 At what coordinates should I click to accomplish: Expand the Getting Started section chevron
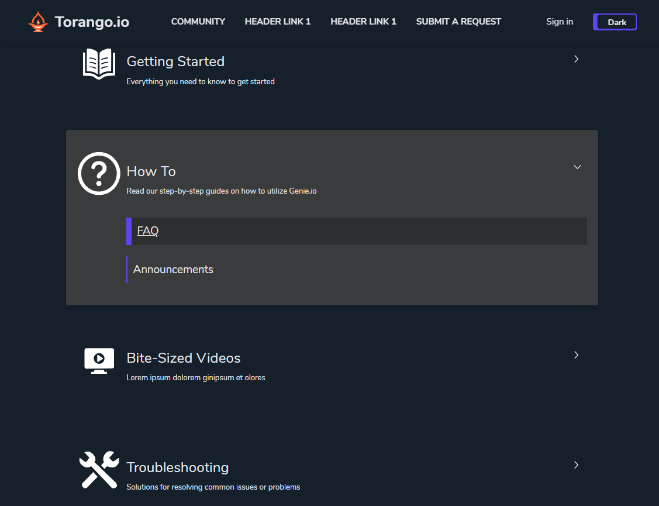pos(576,59)
